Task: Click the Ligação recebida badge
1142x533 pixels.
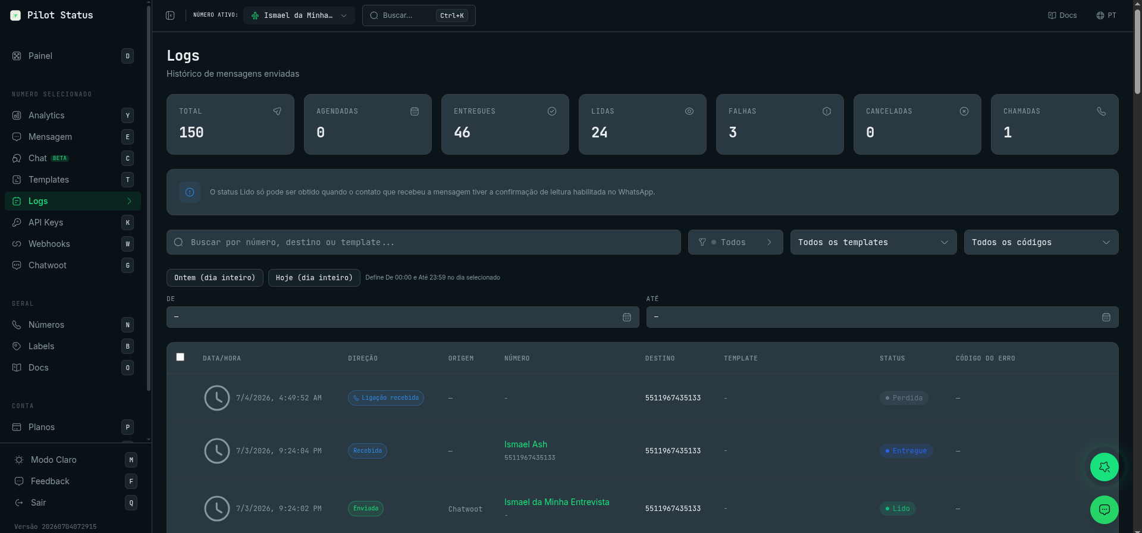Action: click(386, 398)
